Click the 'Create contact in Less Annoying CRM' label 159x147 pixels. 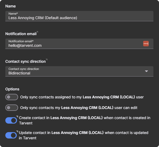[x=85, y=120]
